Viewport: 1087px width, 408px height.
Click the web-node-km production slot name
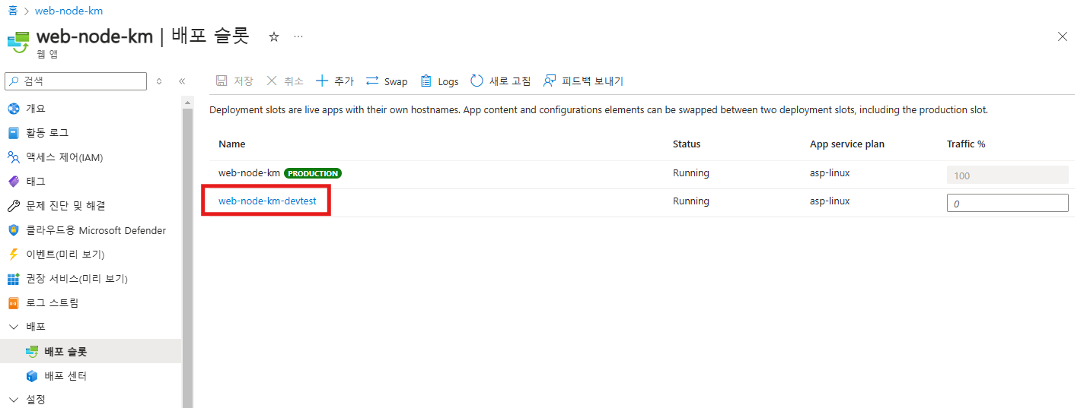(249, 173)
